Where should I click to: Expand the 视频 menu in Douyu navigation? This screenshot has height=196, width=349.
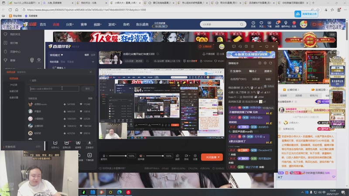pyautogui.click(x=97, y=24)
